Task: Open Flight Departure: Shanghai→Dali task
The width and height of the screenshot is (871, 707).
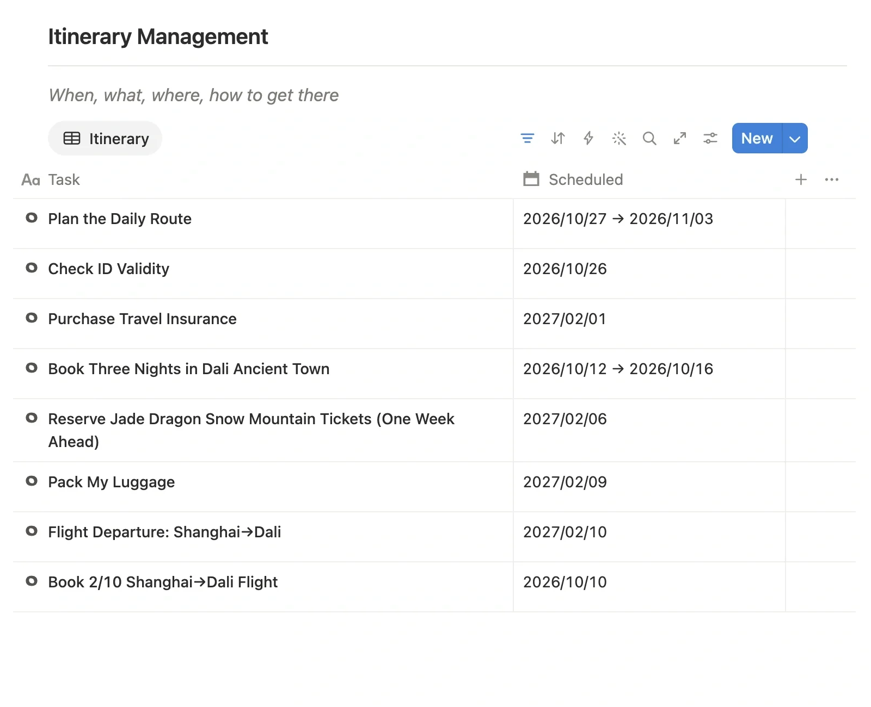Action: [x=164, y=532]
